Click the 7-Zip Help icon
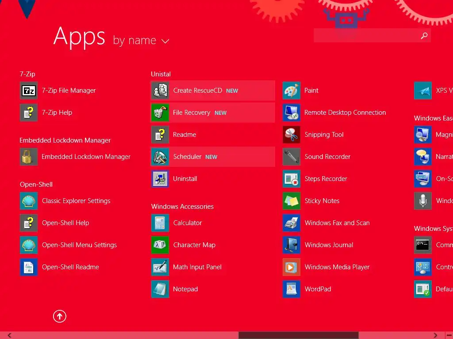This screenshot has height=339, width=453. pyautogui.click(x=29, y=113)
